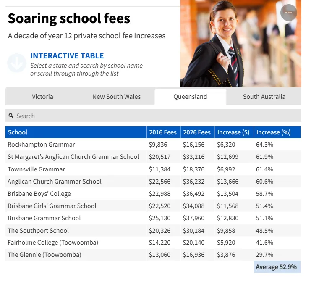Show the South Australia tab
Image resolution: width=311 pixels, height=290 pixels.
click(x=264, y=97)
